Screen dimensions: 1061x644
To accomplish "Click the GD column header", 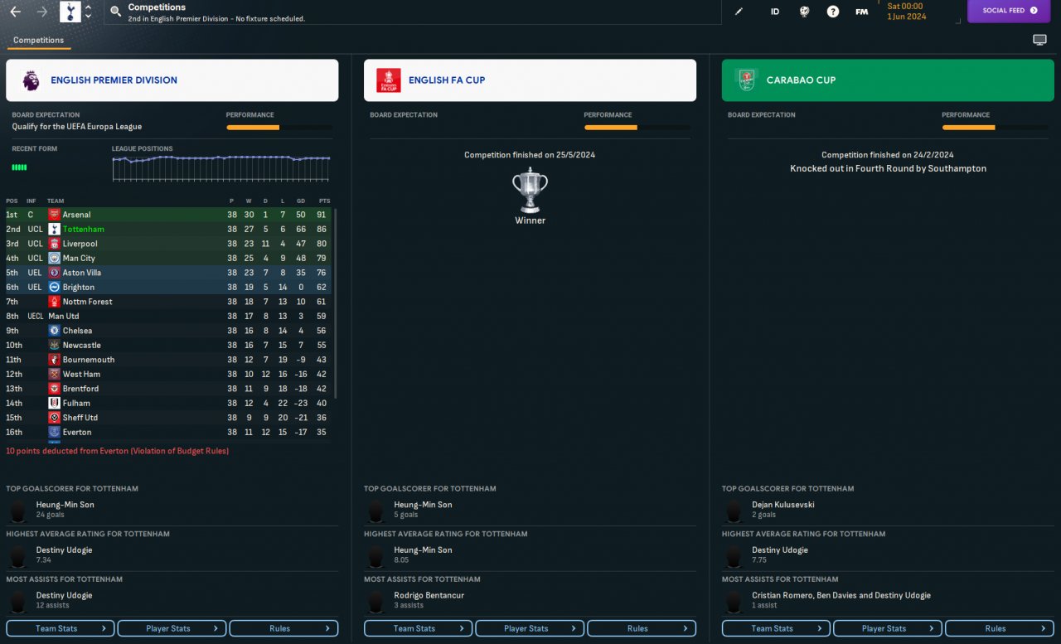I will 300,201.
